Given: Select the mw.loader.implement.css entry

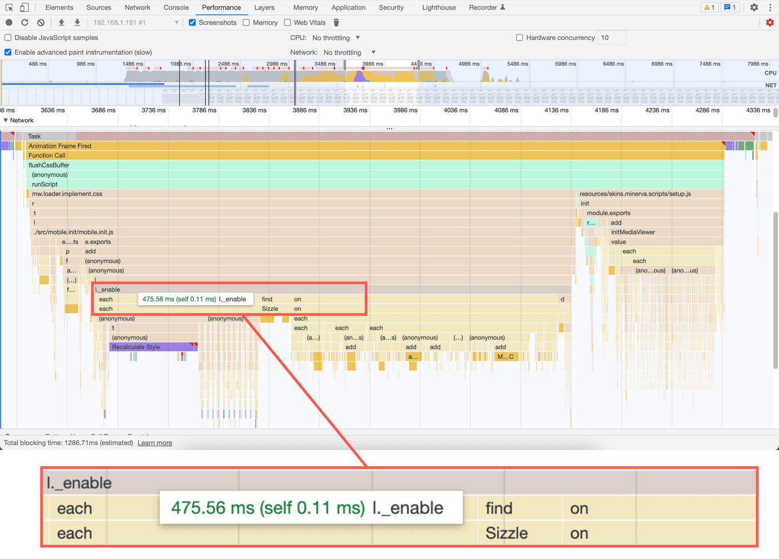Looking at the screenshot, I should coord(301,194).
